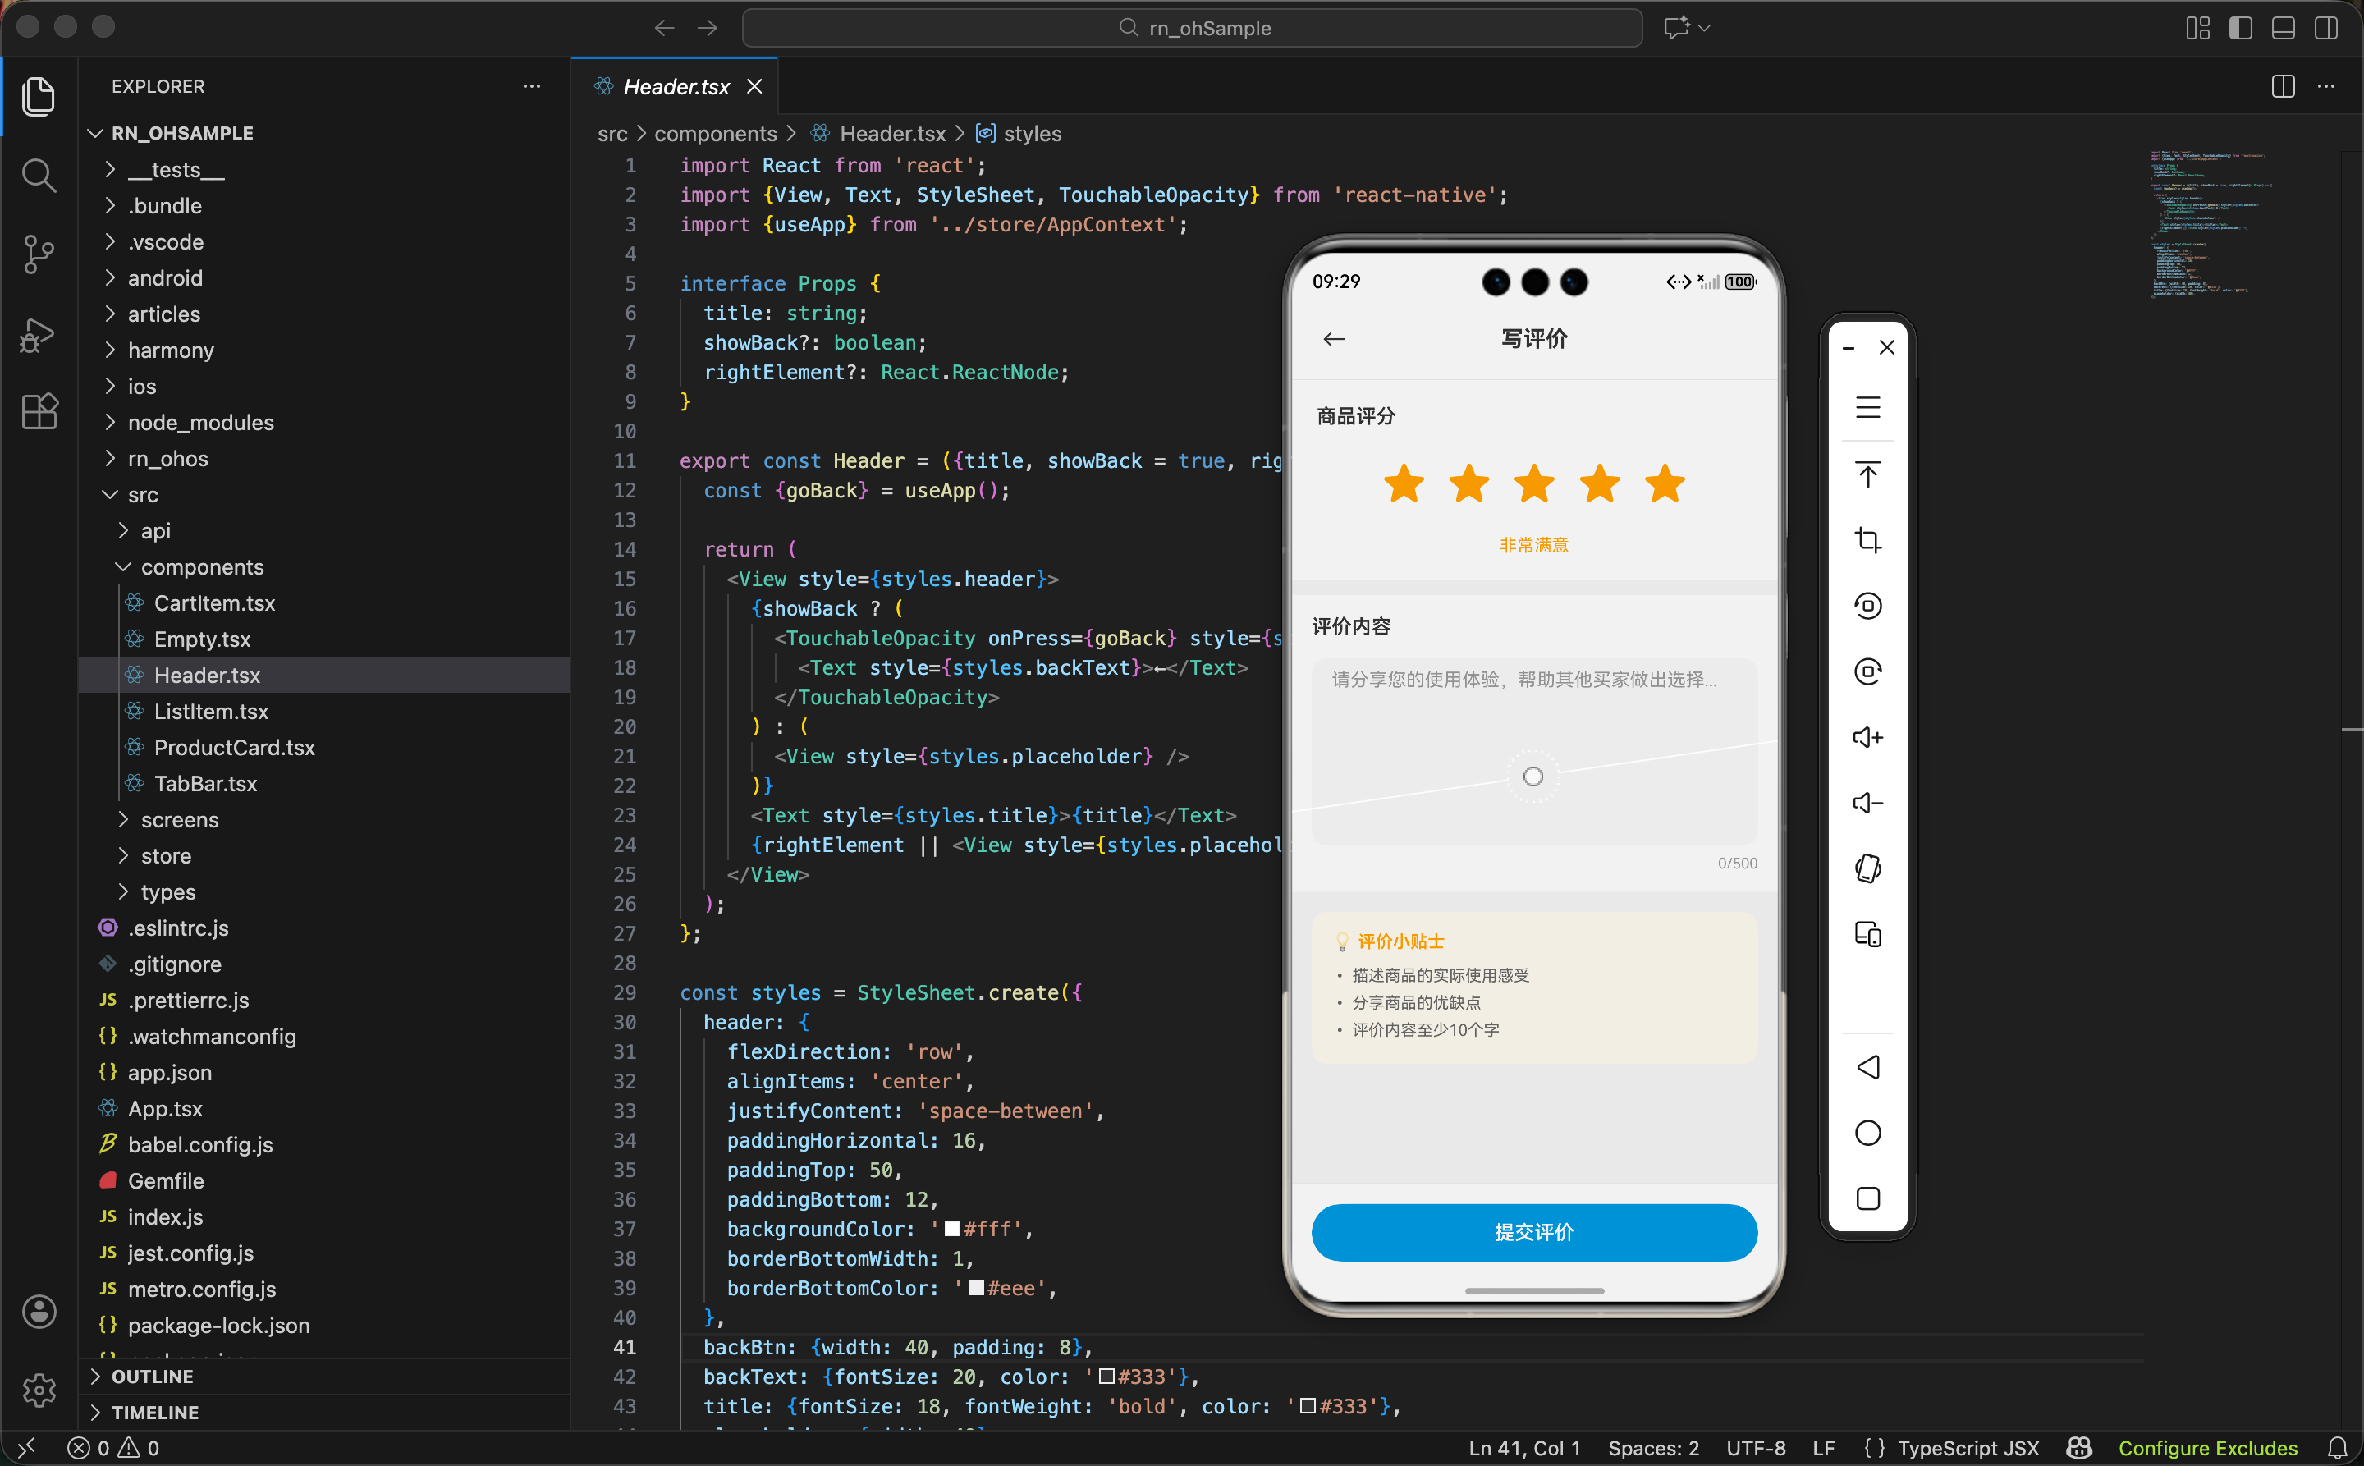Tap the blue 提交评价 submit button
The height and width of the screenshot is (1466, 2364).
pyautogui.click(x=1533, y=1231)
